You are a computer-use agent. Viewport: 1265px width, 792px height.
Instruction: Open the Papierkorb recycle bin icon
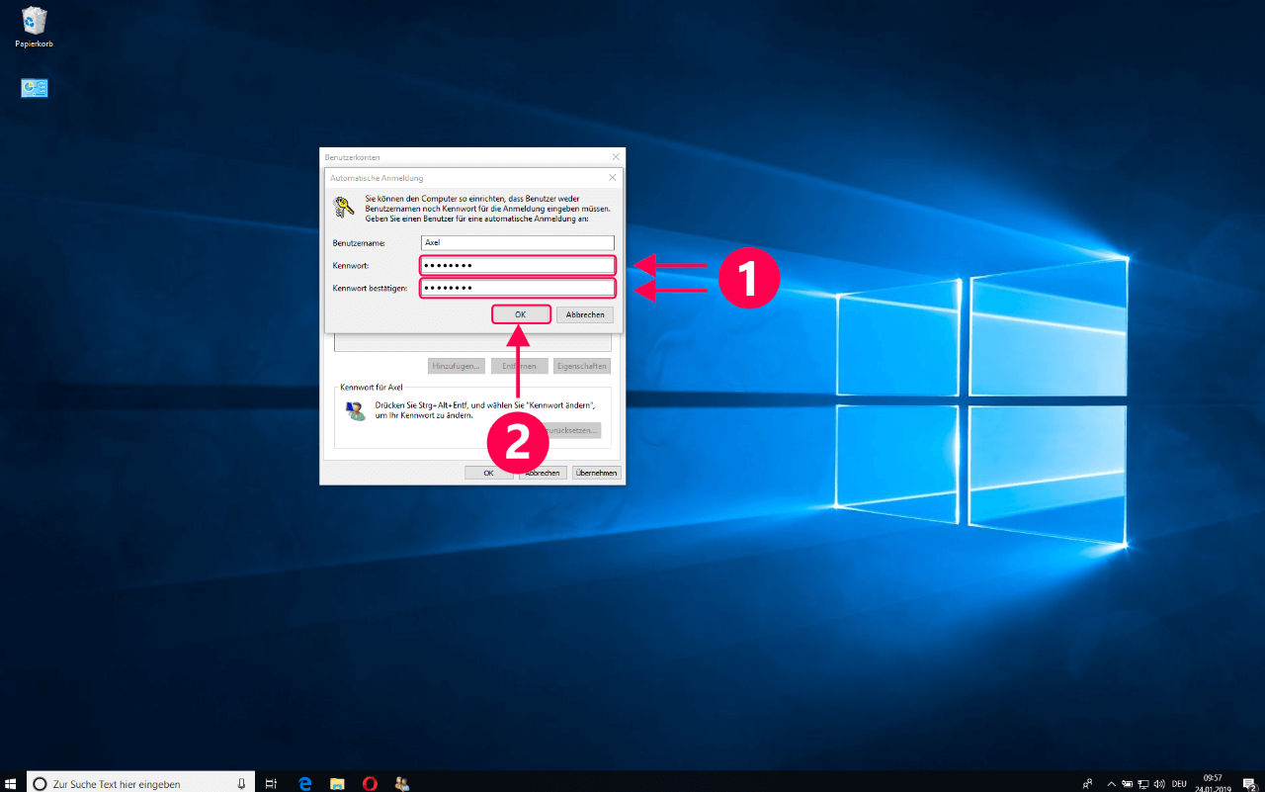coord(34,27)
